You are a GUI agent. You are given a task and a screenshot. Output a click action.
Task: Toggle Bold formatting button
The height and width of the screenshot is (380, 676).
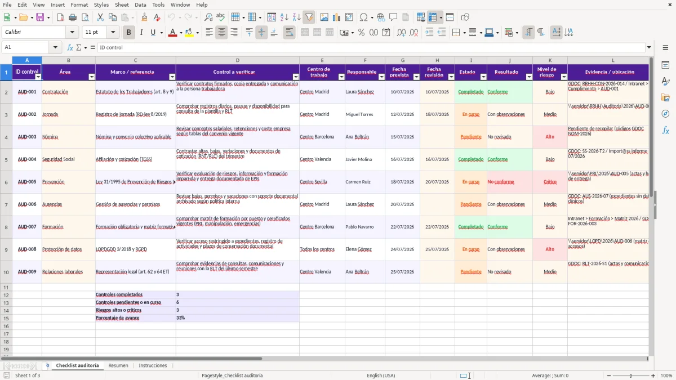tap(129, 33)
